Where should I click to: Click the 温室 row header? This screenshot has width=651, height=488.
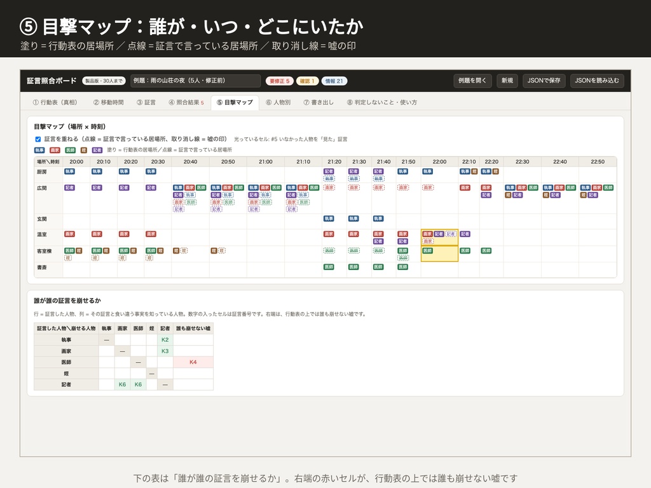(x=48, y=238)
